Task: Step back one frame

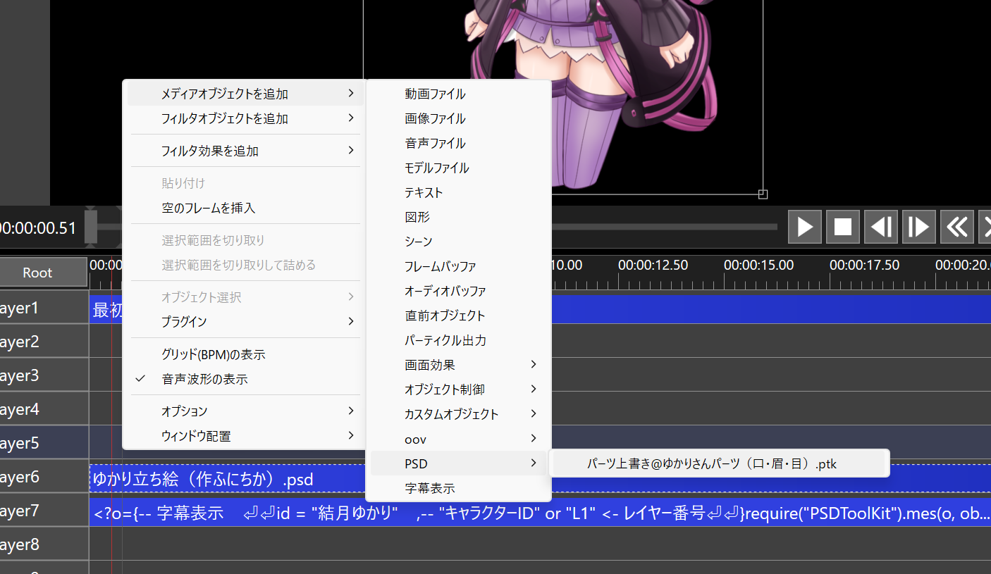Action: tap(881, 227)
